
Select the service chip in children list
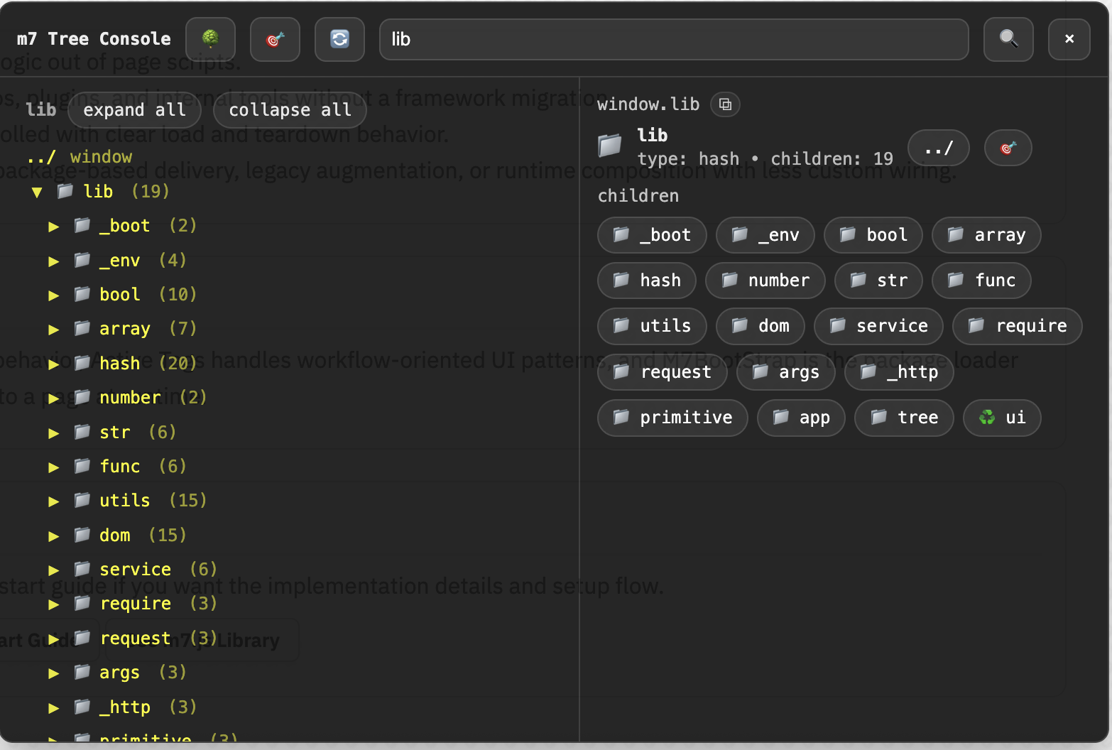pyautogui.click(x=878, y=326)
